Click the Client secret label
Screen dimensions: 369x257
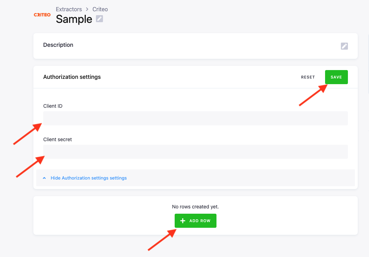pyautogui.click(x=57, y=139)
